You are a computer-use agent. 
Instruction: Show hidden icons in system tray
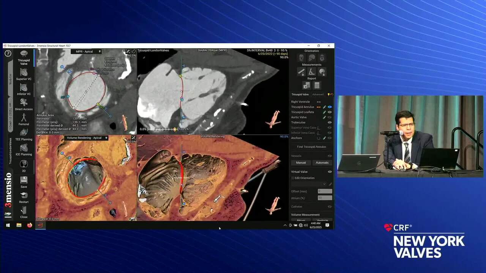coord(285,225)
